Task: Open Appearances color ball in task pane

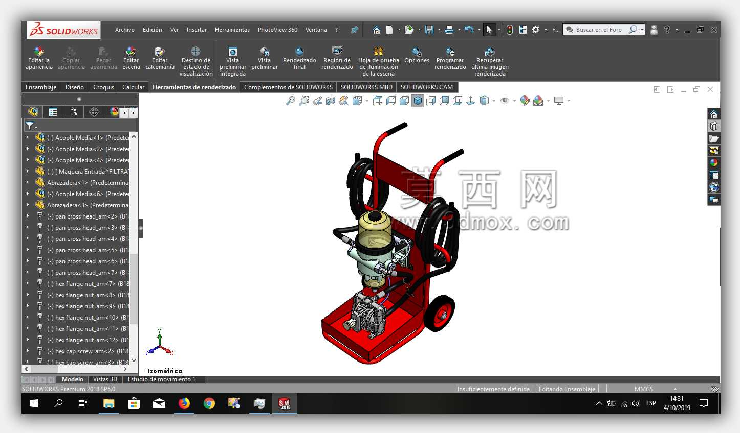Action: tap(714, 163)
